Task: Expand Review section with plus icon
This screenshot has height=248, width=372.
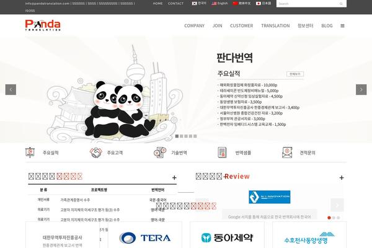Action: 342,177
